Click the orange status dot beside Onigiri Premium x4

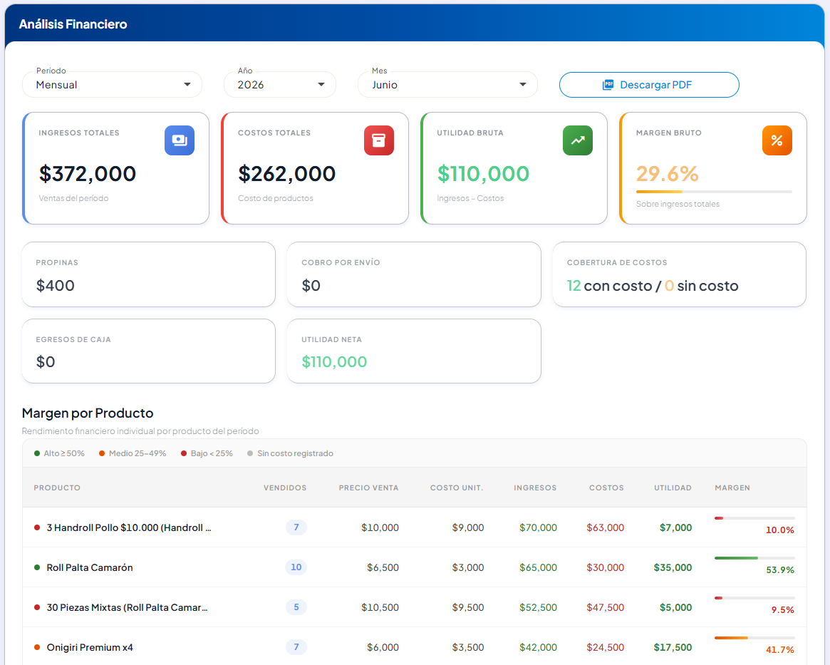tap(37, 647)
